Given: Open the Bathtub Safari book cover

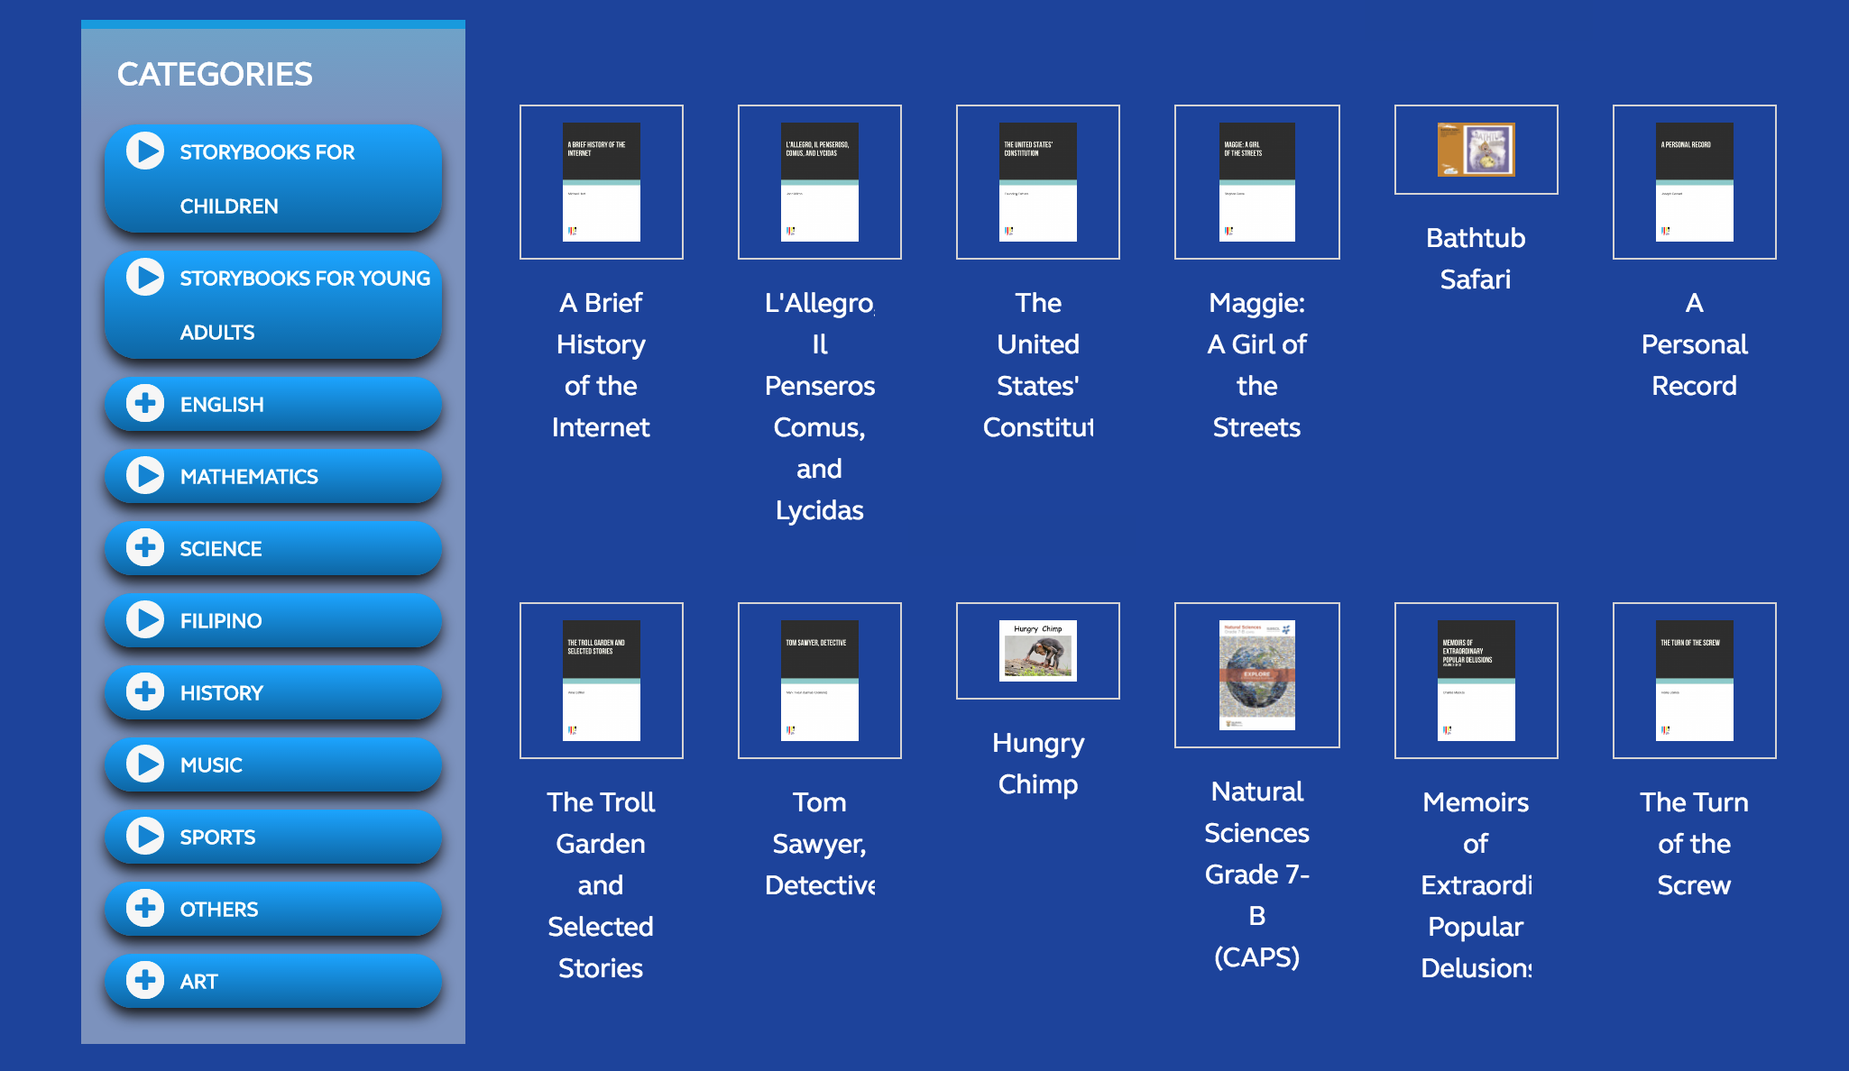Looking at the screenshot, I should click(1476, 150).
